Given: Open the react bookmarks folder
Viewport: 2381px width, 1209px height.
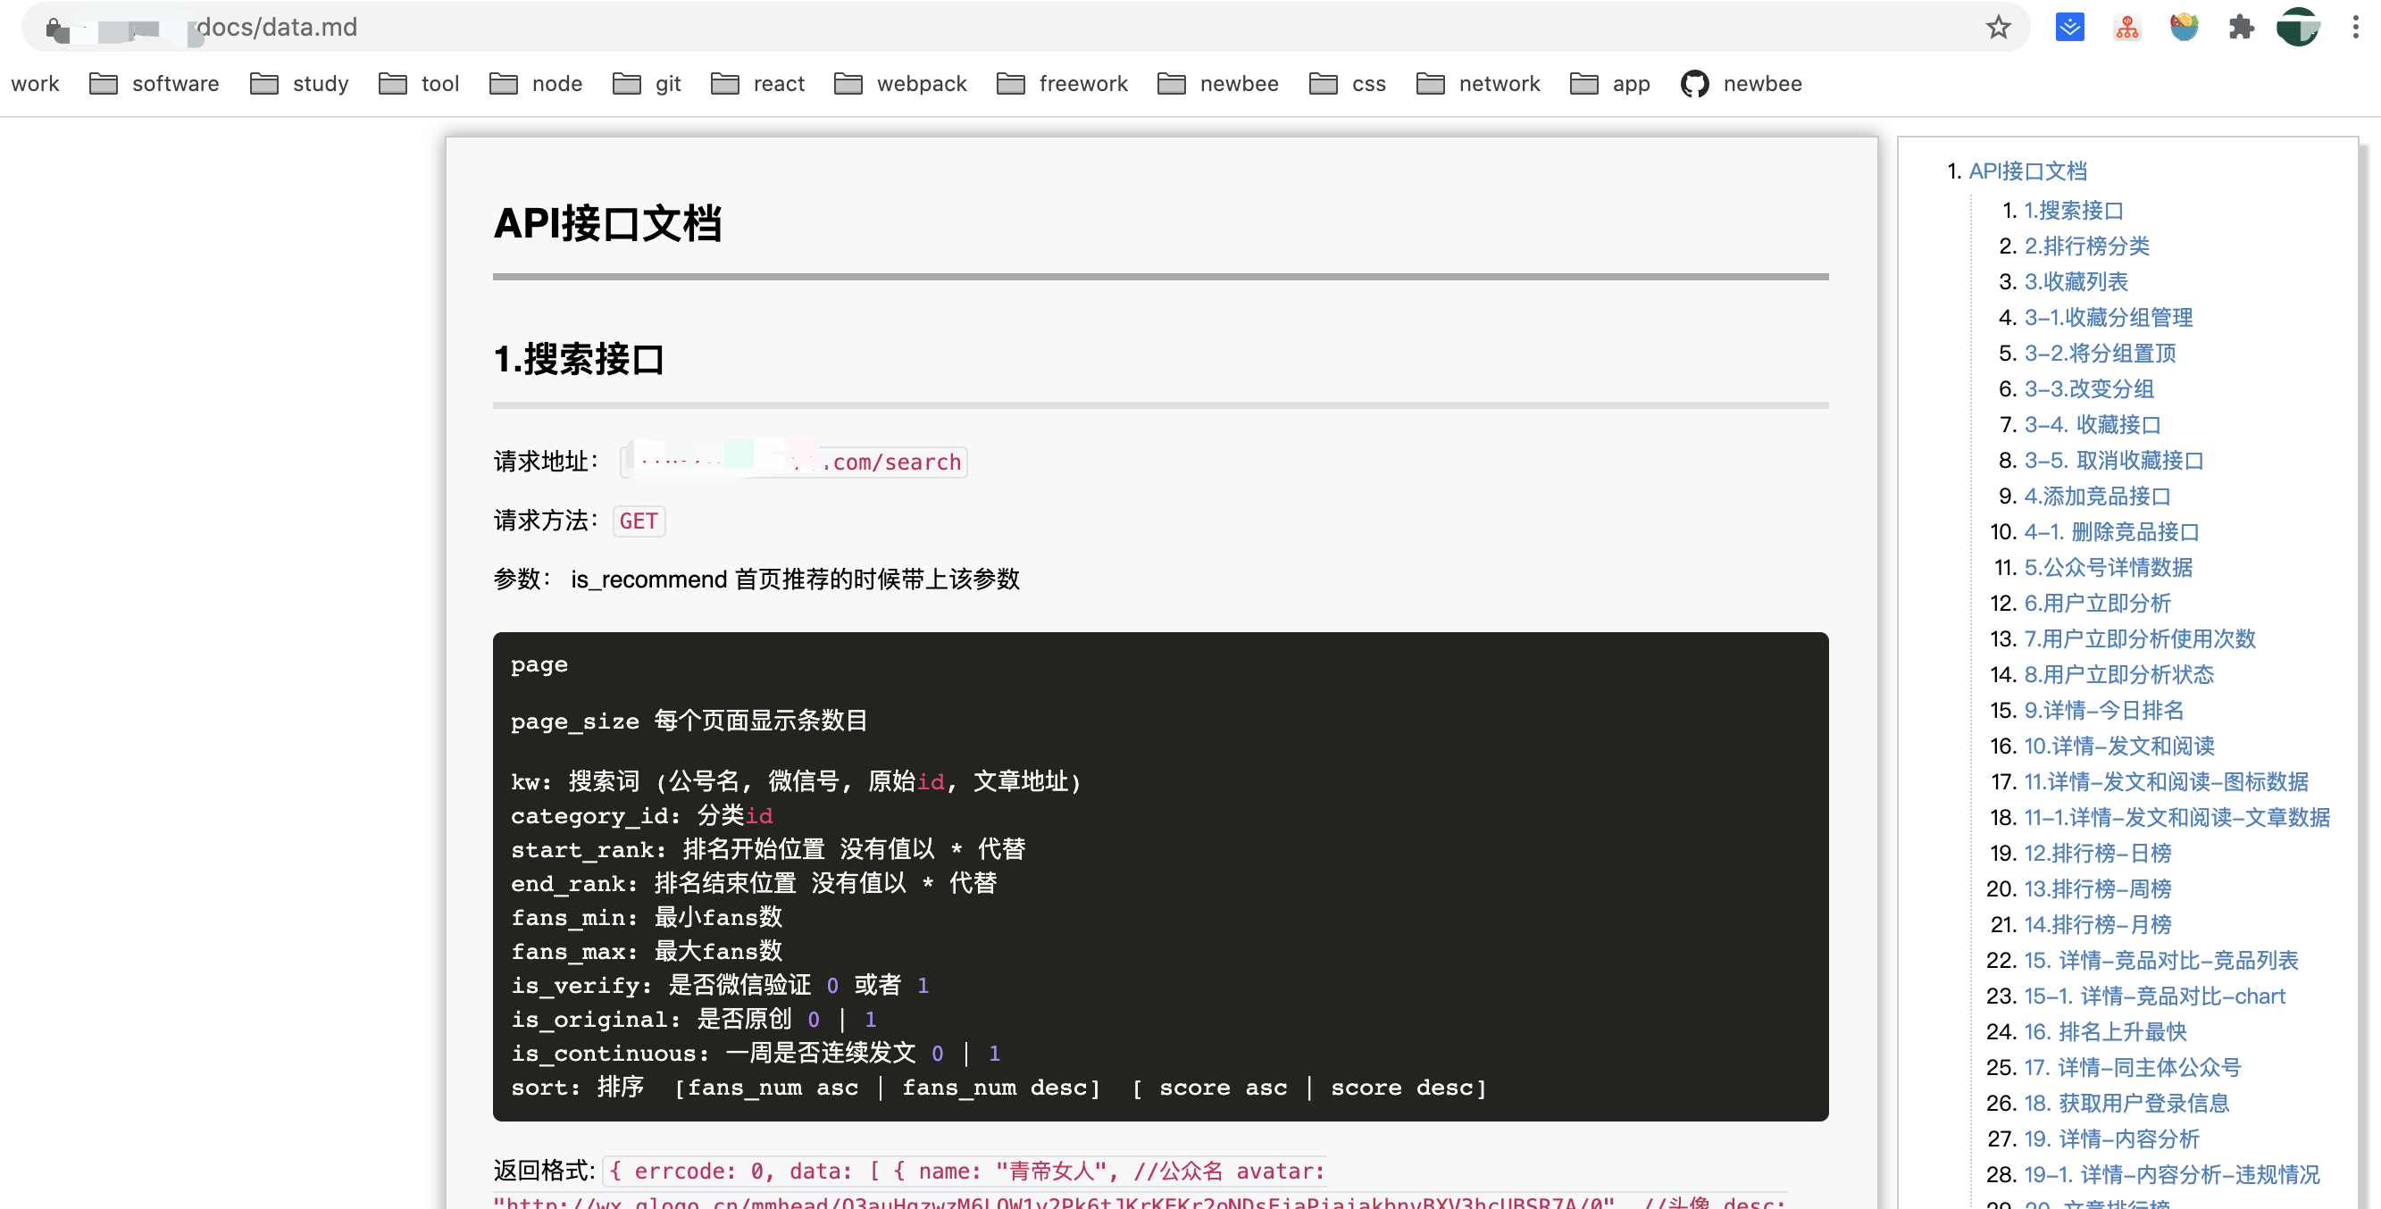Looking at the screenshot, I should point(757,84).
